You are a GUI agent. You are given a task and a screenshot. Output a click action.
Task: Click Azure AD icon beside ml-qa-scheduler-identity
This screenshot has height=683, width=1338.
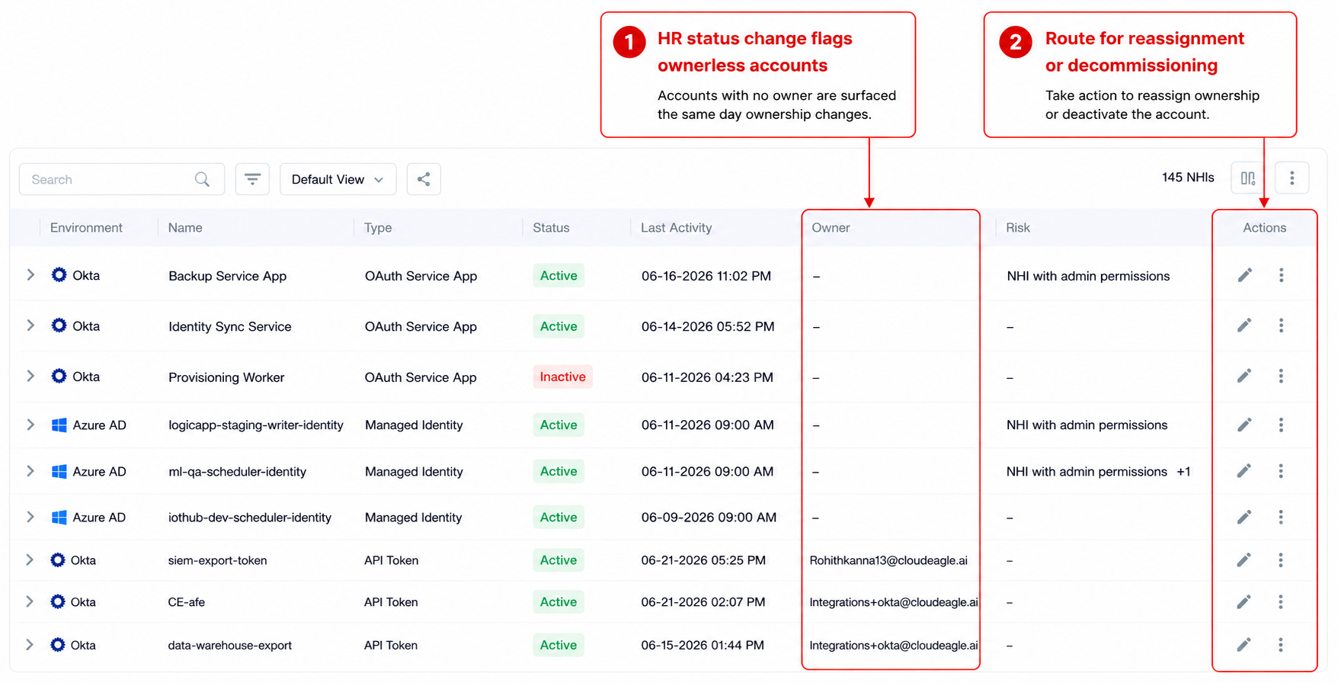59,471
